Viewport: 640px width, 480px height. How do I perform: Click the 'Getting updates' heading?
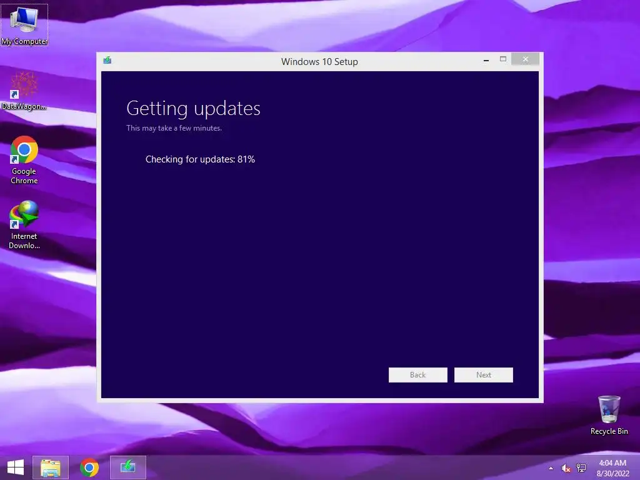(194, 109)
